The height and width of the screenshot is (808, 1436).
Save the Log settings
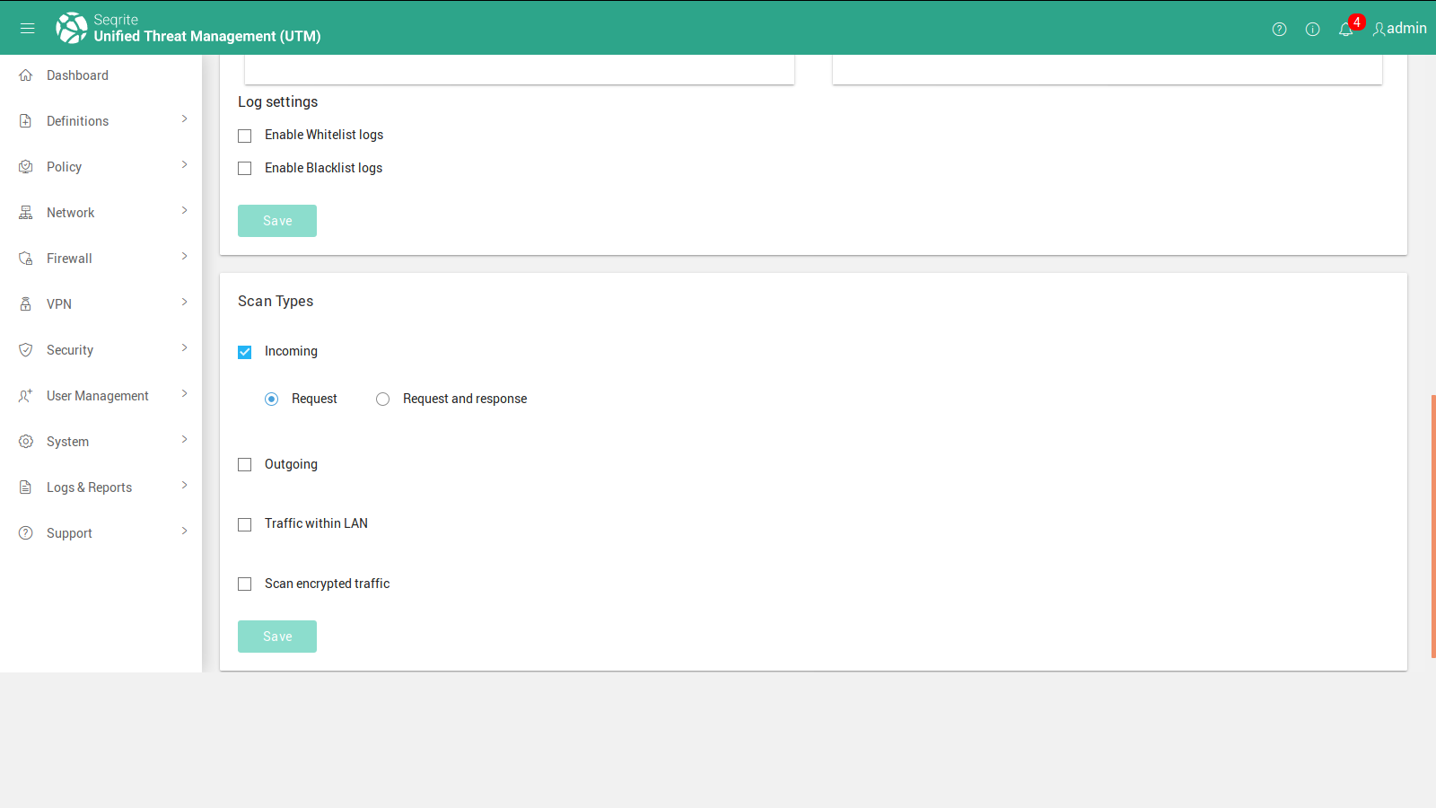(277, 221)
